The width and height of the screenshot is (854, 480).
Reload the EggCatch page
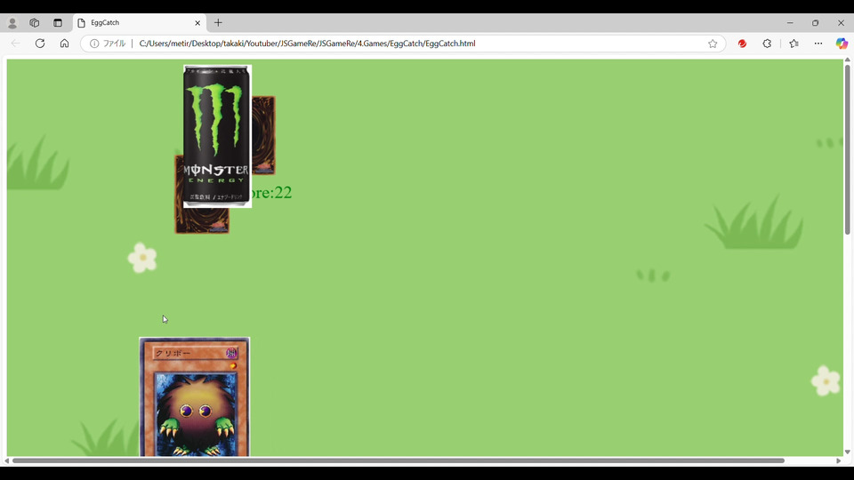[40, 44]
